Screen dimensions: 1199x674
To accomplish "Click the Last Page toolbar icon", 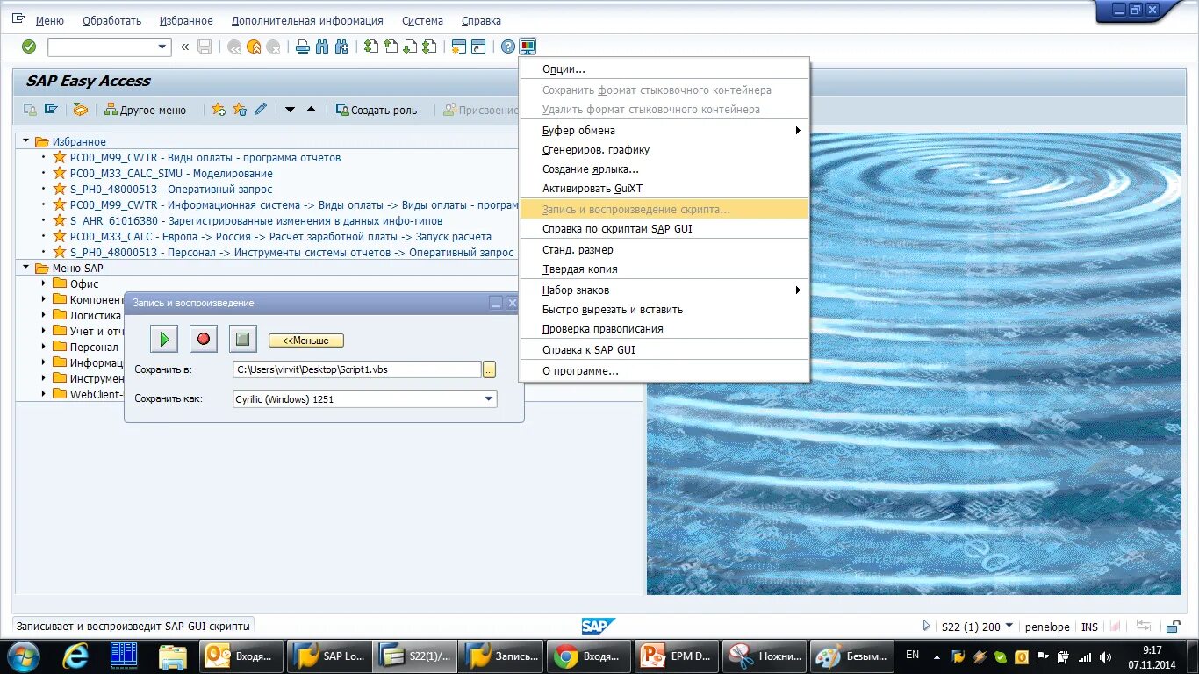I will tap(429, 47).
